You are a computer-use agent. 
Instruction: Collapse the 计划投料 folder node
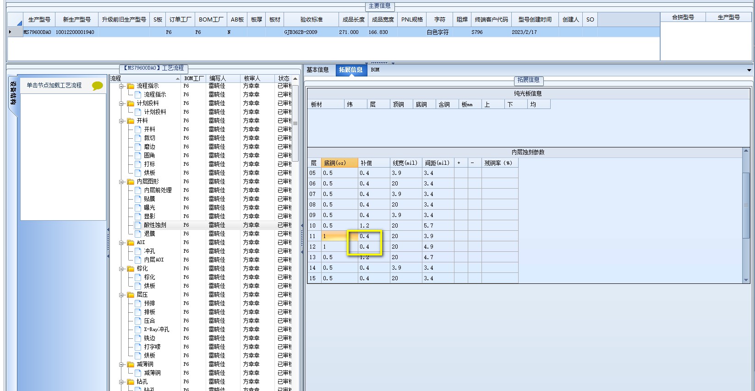pyautogui.click(x=122, y=103)
